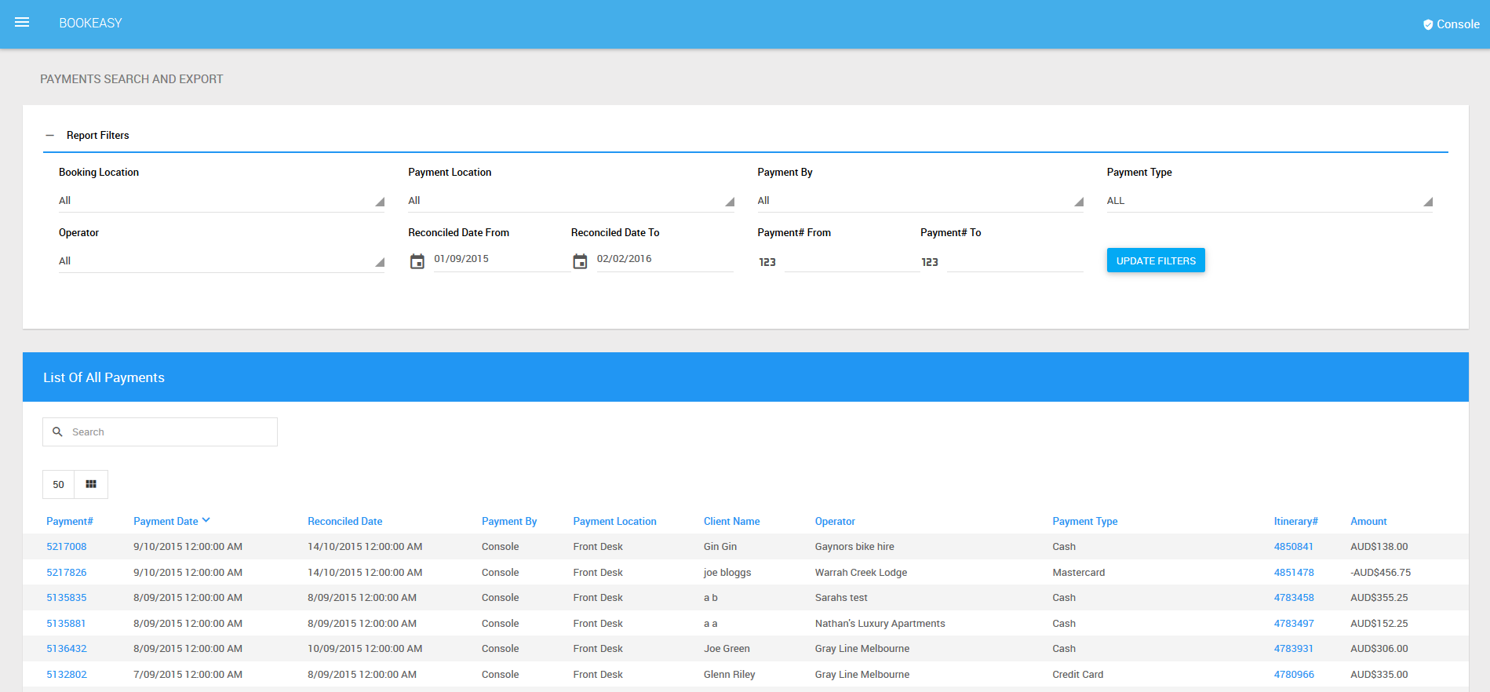Sort by Itinerary# column header
Image resolution: width=1490 pixels, height=692 pixels.
(x=1296, y=521)
